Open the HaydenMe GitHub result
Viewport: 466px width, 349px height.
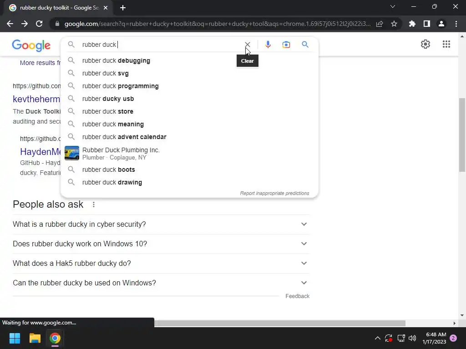[41, 152]
